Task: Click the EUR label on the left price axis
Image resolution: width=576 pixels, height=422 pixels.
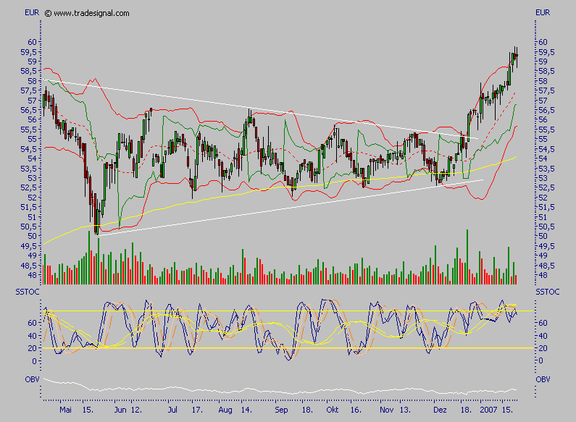Action: 32,12
